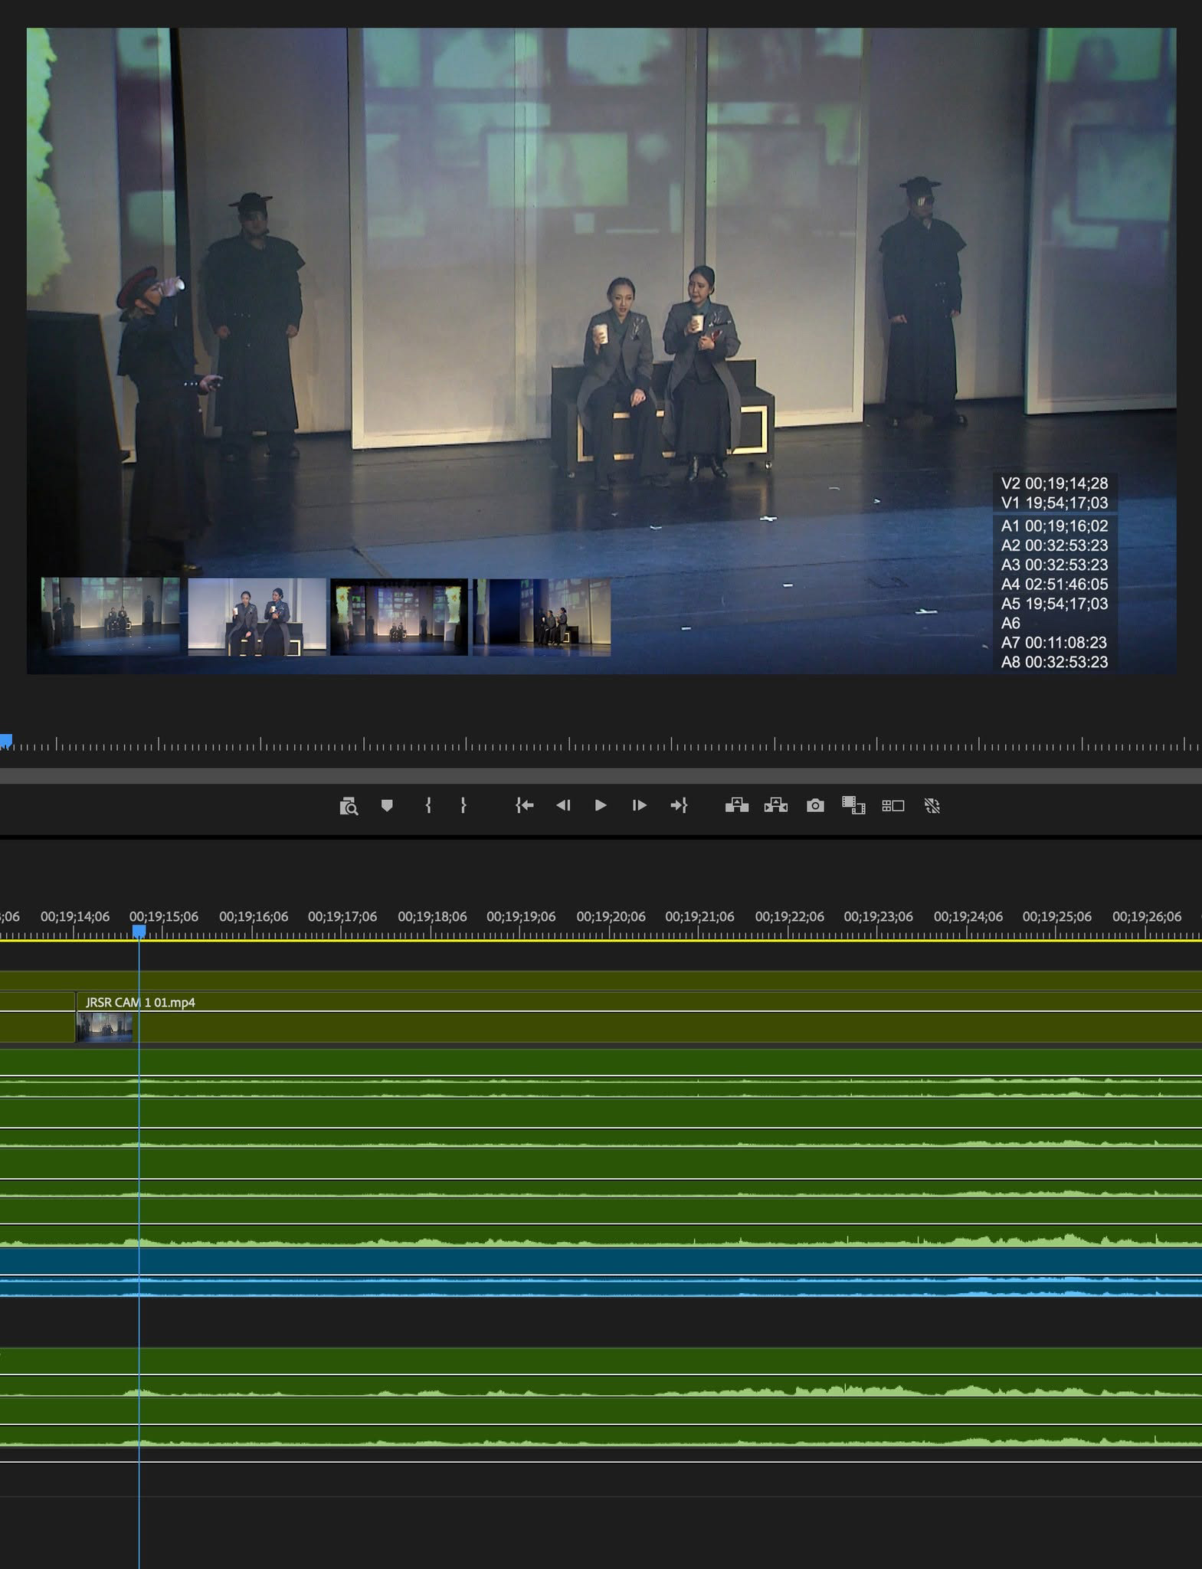Select first multicam angle thumbnail

coord(110,617)
